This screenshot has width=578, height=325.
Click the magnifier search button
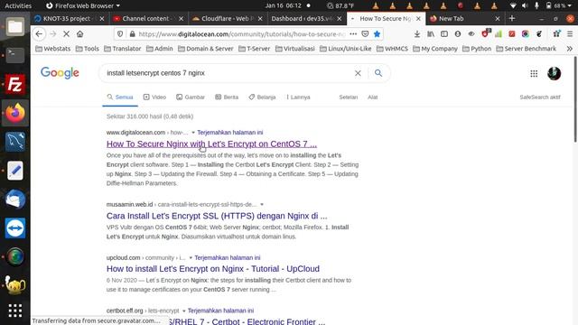[x=378, y=73]
